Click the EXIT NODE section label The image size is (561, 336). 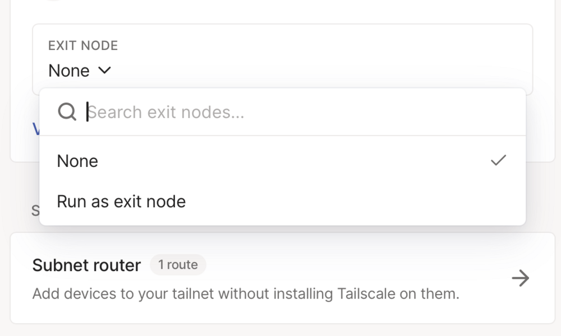[x=83, y=46]
